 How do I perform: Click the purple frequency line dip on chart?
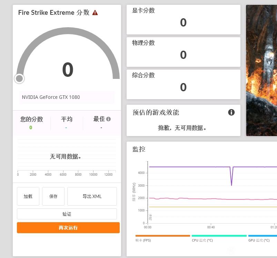point(231,176)
